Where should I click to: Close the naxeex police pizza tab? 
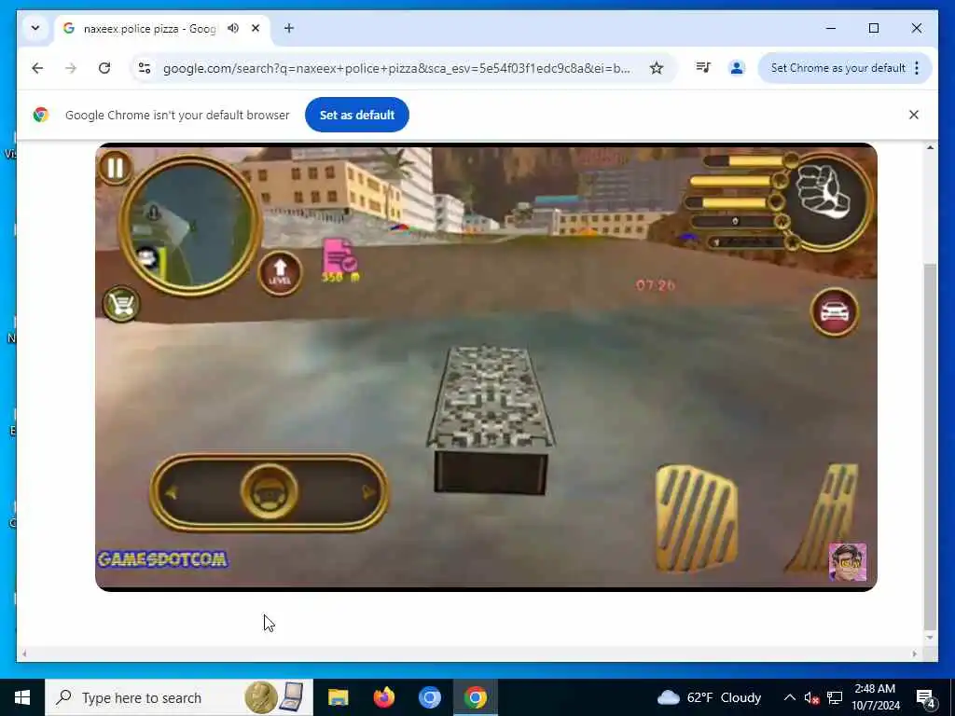[256, 28]
